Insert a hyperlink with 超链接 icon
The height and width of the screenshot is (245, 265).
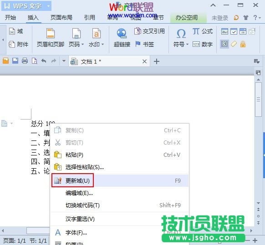click(x=122, y=38)
